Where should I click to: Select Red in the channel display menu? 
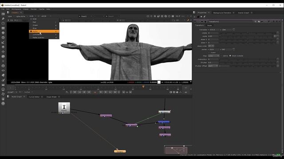point(44,22)
